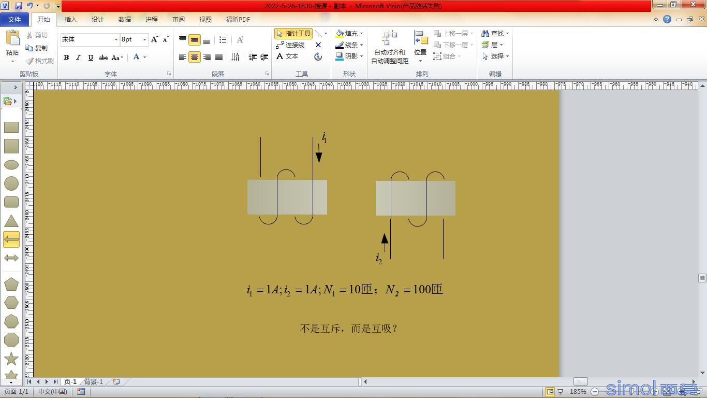Open the line drawing tool dropdown
Viewport: 707px width, 398px height.
[x=326, y=34]
